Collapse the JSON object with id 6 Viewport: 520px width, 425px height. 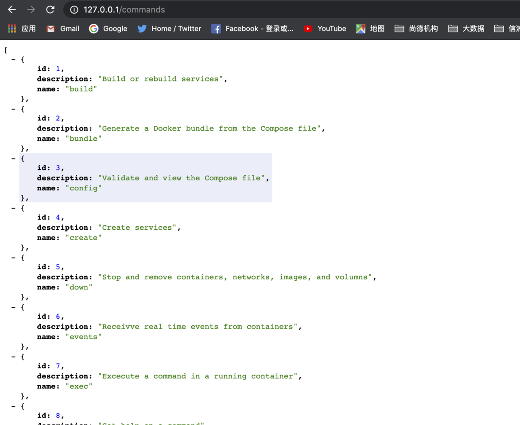point(13,307)
